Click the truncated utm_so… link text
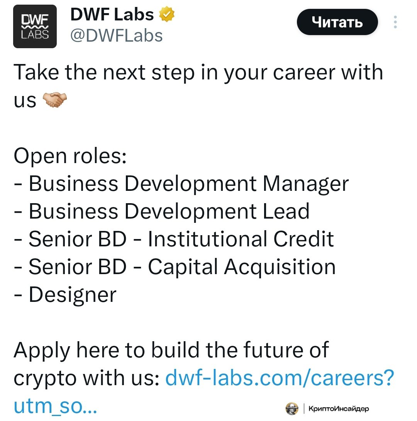Image resolution: width=417 pixels, height=421 pixels. point(55,406)
